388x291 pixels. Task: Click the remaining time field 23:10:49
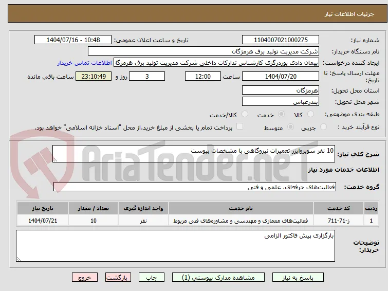point(94,76)
